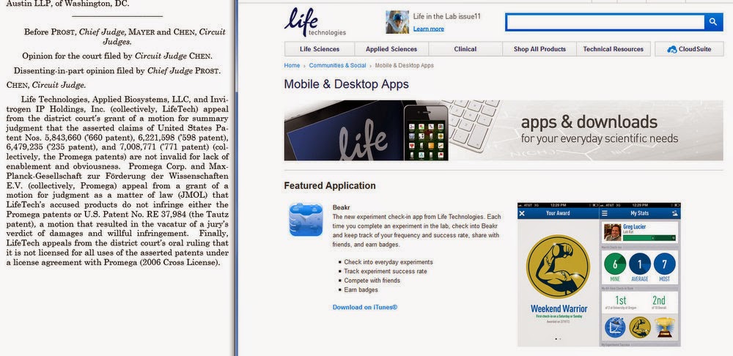Click Mobile & Desktop Apps breadcrumb text
The image size is (733, 356).
[405, 65]
